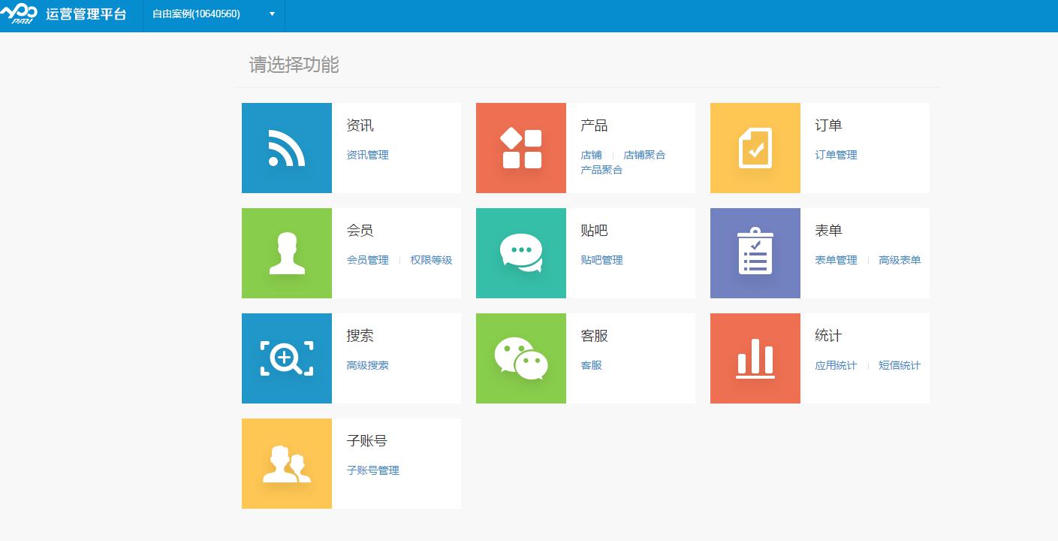1058x541 pixels.
Task: Open the 子账号管理 link
Action: [372, 470]
